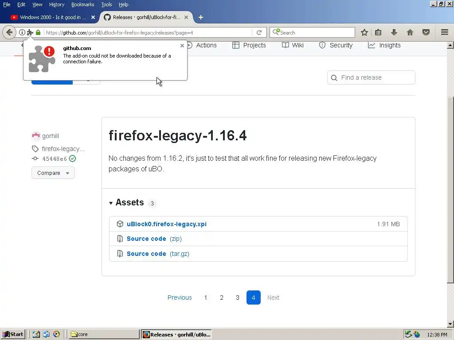Open commit 45448e6
454x340 pixels.
[55, 159]
